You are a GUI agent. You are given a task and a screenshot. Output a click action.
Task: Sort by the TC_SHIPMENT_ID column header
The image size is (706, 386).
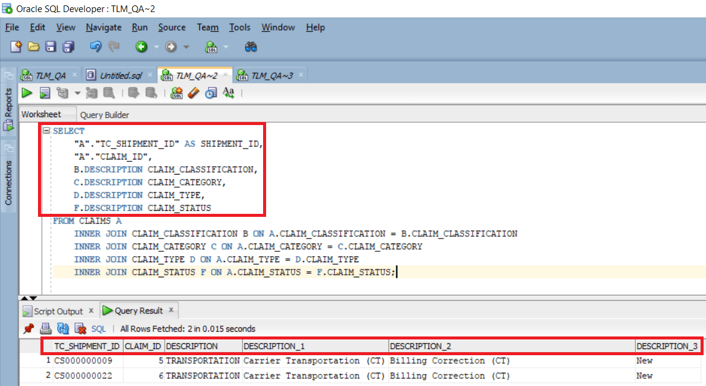point(87,346)
